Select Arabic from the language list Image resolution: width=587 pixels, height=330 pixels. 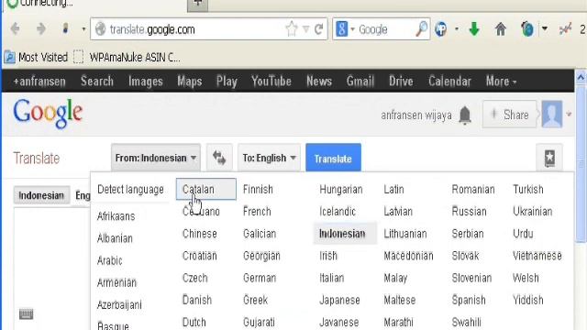110,260
